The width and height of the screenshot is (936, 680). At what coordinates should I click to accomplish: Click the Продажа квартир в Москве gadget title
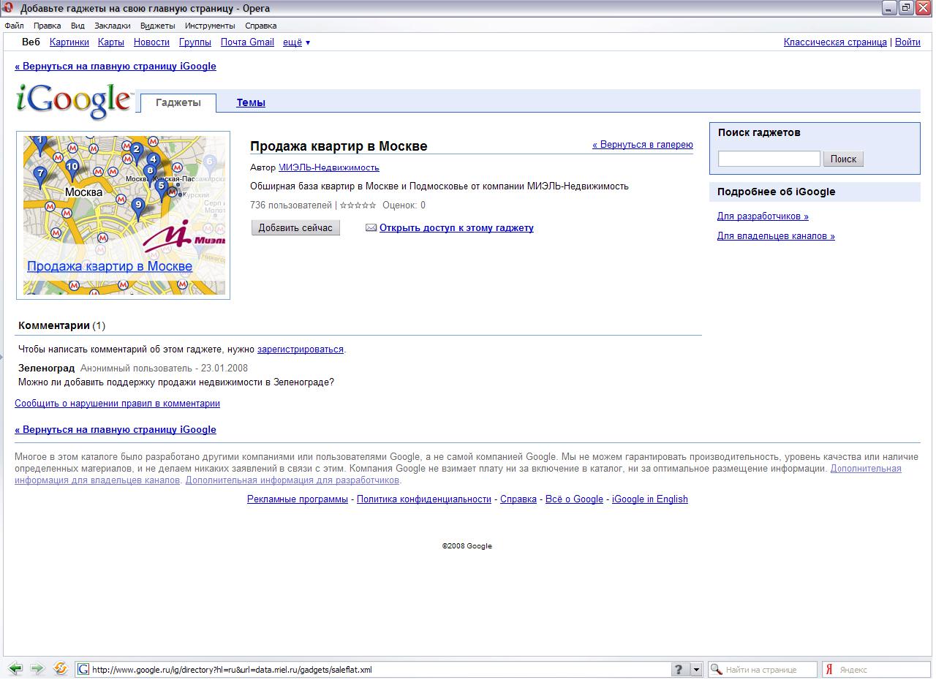339,146
